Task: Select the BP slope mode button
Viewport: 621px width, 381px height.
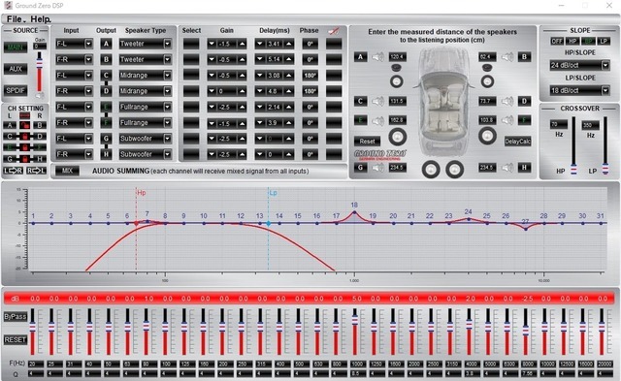Action: coord(588,41)
